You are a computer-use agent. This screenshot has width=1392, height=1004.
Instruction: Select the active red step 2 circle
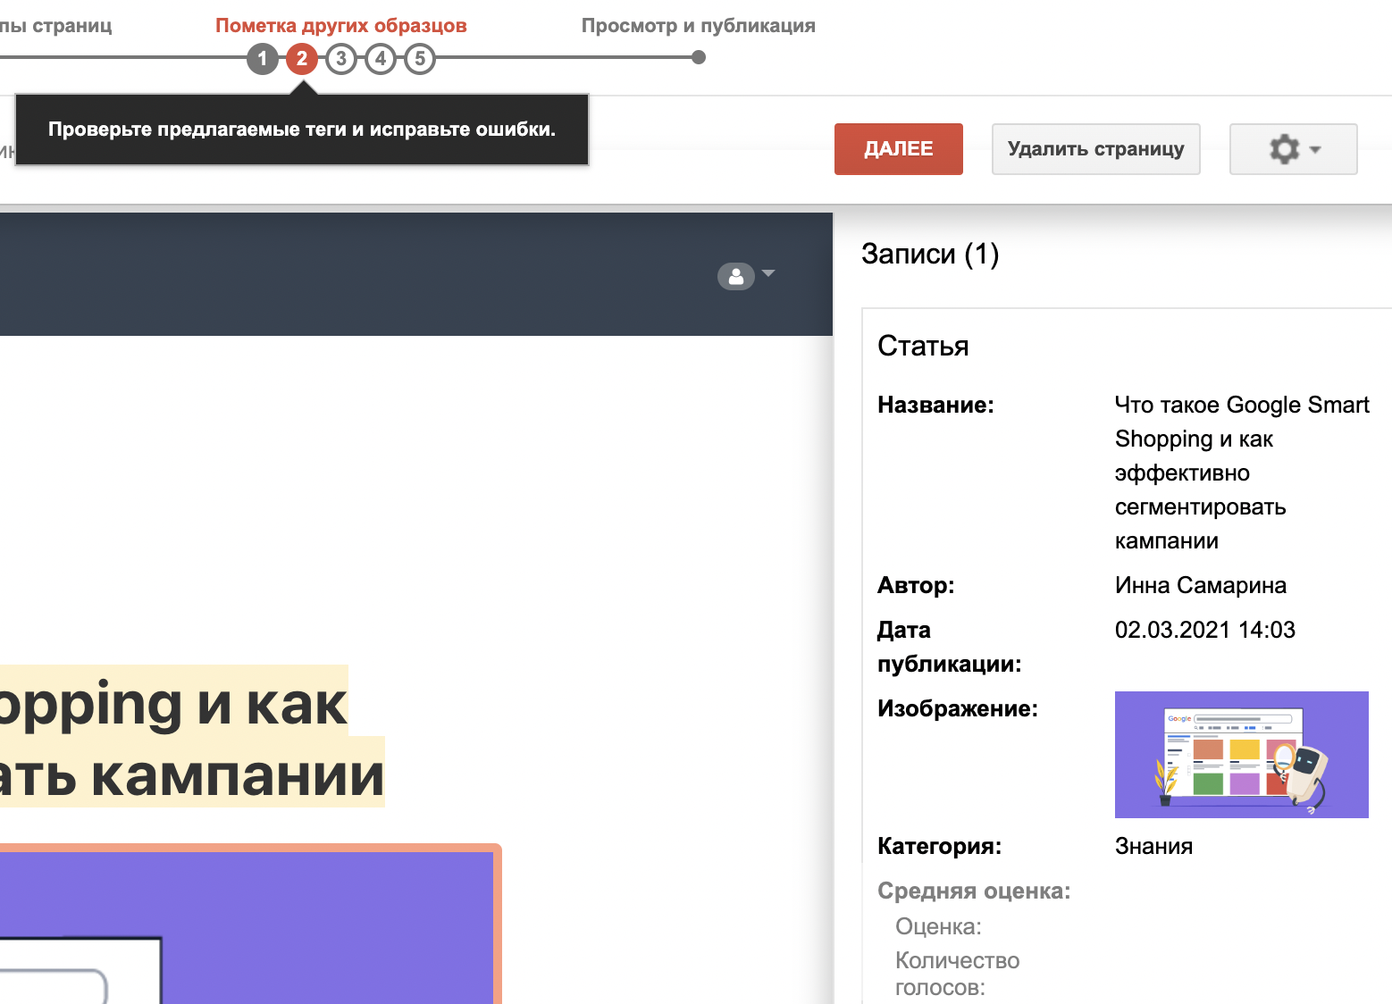coord(302,59)
